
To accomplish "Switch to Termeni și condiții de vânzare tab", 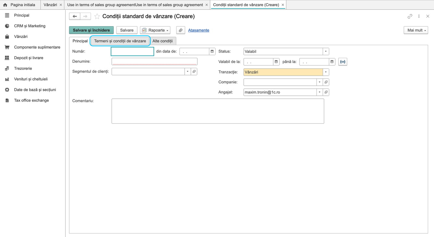I will coord(120,41).
